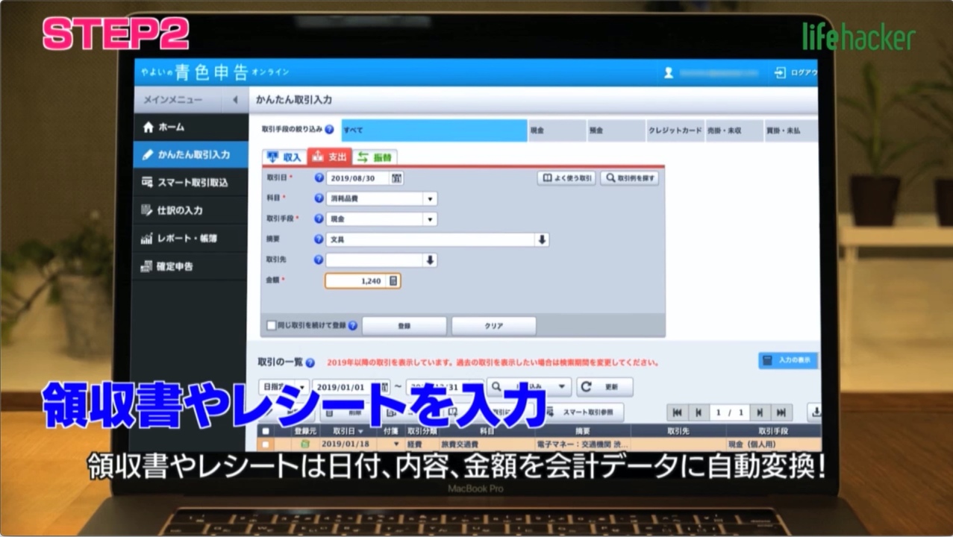
Task: Go to first page of transactions
Action: 677,412
